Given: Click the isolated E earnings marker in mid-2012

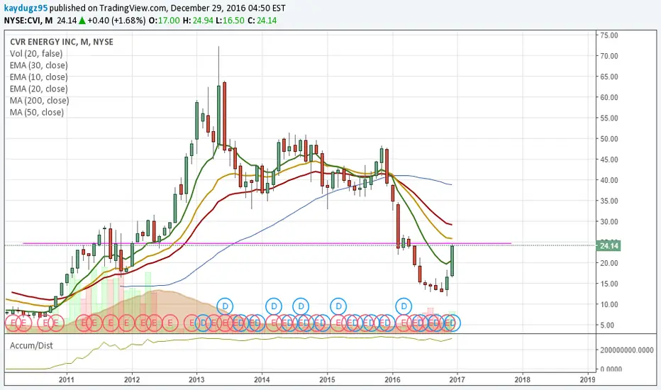Looking at the screenshot, I should click(x=170, y=323).
